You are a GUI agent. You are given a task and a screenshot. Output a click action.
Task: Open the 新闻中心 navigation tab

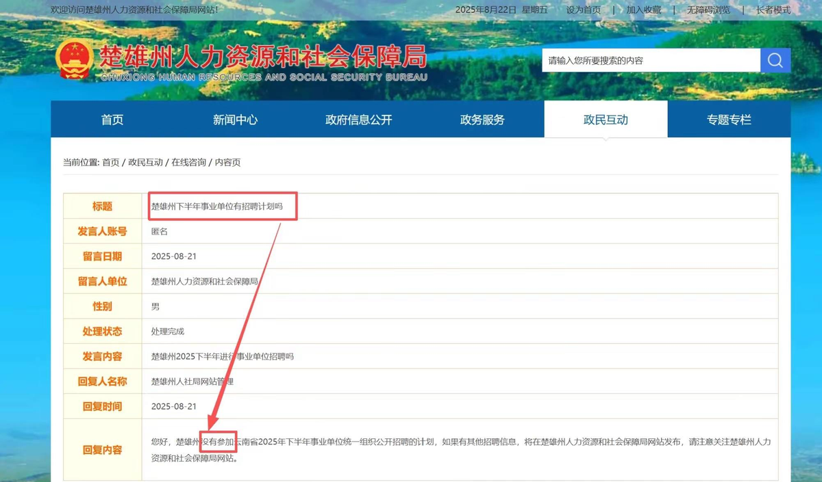click(235, 120)
